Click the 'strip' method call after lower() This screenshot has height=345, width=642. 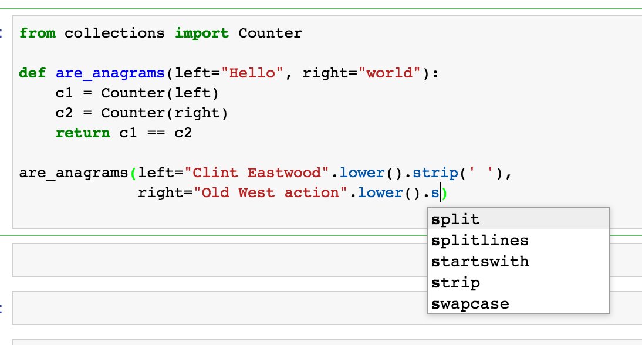[435, 173]
